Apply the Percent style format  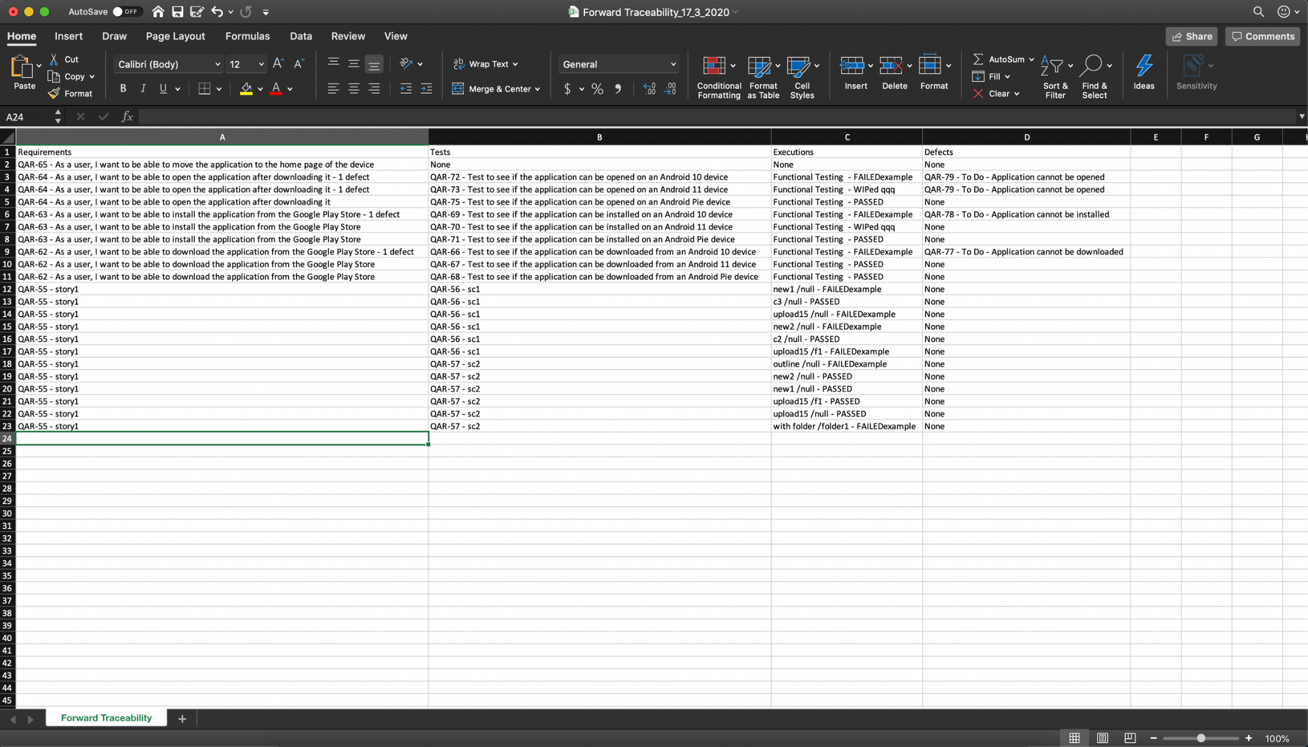coord(597,89)
